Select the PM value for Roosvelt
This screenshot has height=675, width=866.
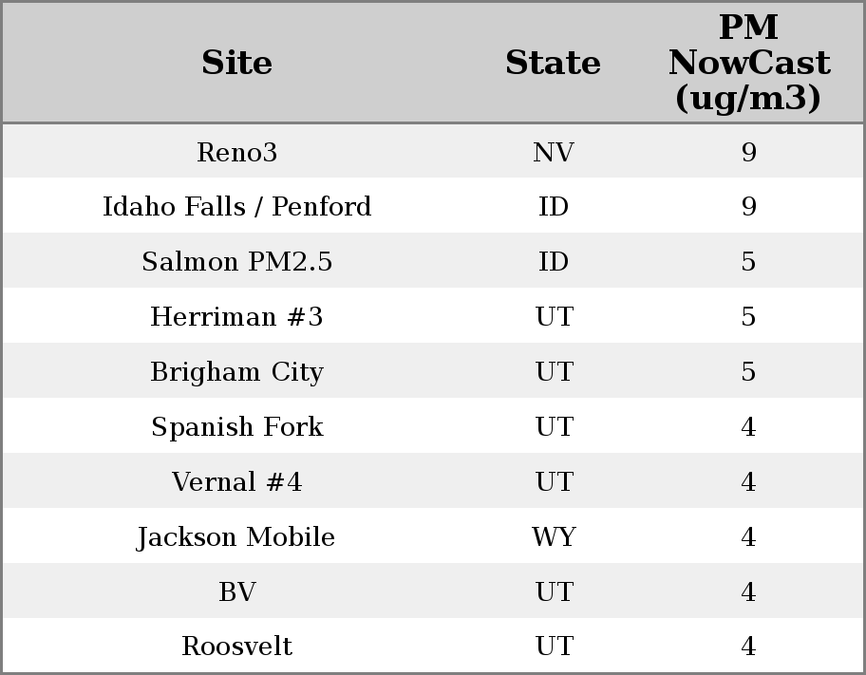pyautogui.click(x=748, y=647)
